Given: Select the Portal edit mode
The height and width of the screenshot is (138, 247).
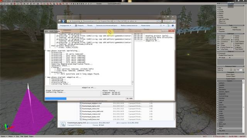Looking at the screenshot, I should tap(236, 38).
